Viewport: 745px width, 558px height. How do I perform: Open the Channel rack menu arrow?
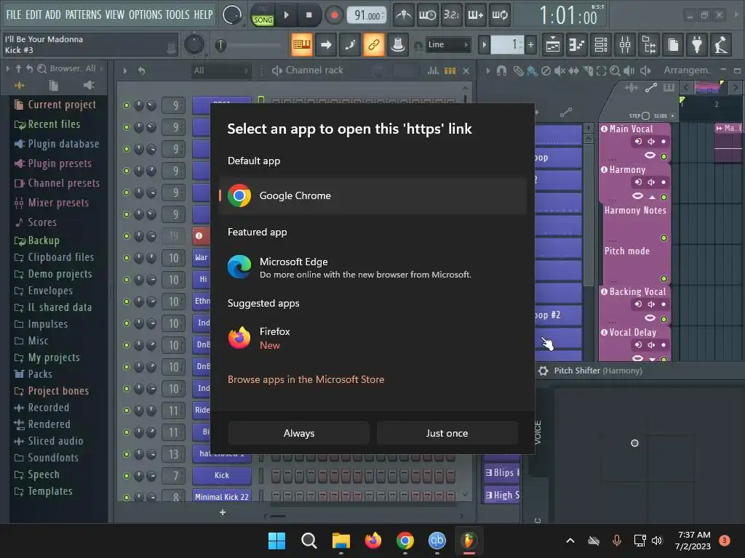click(x=125, y=70)
